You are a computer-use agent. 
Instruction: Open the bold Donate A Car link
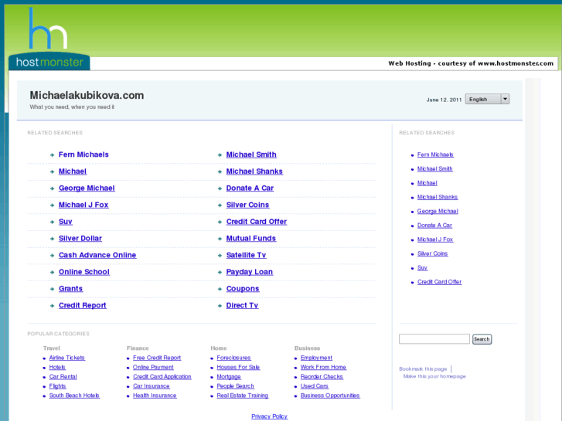(x=250, y=188)
